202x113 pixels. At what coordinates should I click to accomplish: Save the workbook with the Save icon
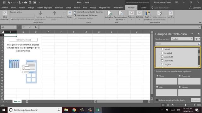(x=4, y=3)
